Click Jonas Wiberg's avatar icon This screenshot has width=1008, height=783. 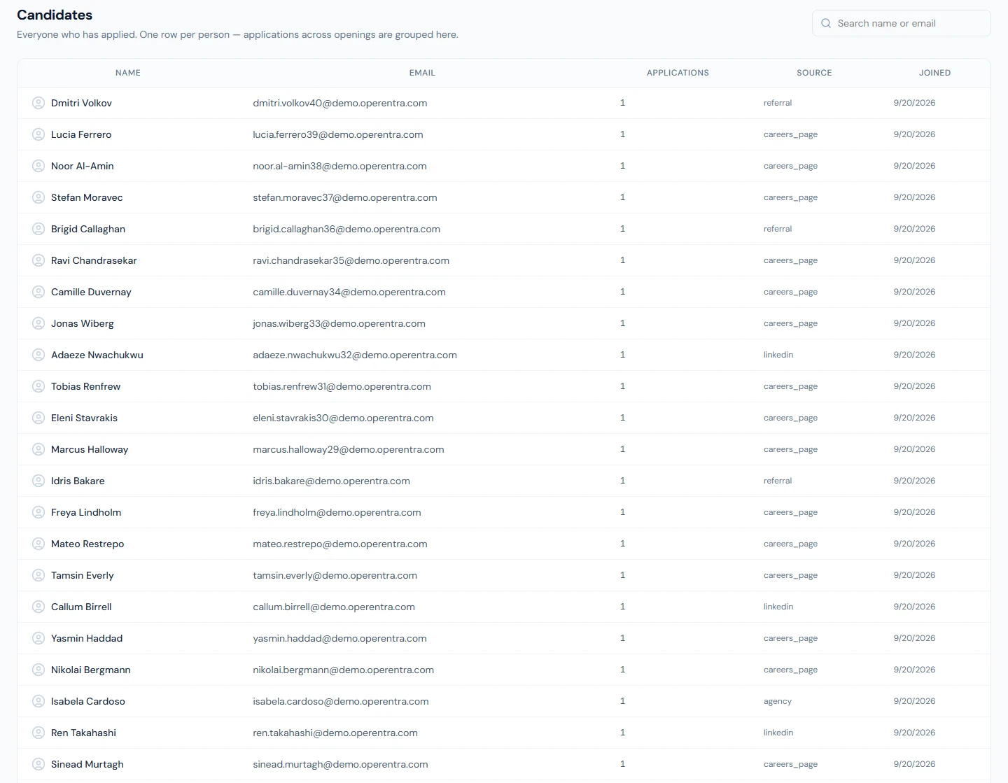[x=38, y=323]
